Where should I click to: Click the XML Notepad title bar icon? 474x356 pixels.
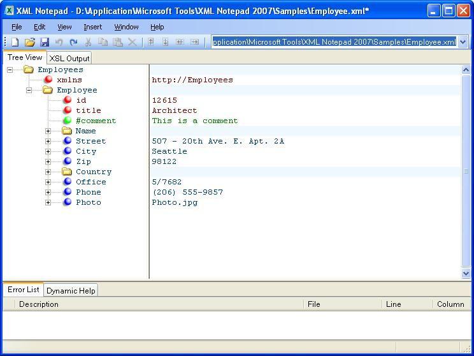[x=10, y=11]
